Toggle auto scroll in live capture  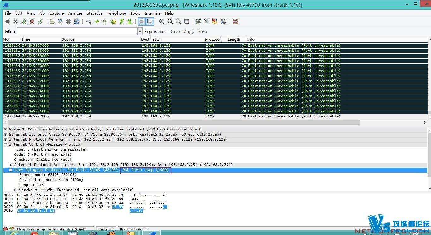click(150, 21)
